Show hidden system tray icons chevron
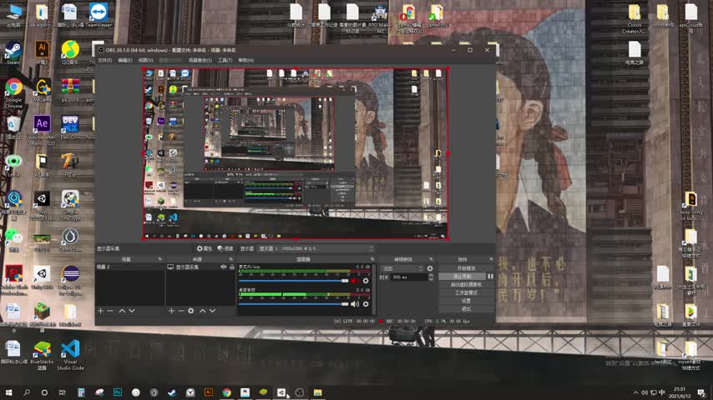 (x=635, y=392)
